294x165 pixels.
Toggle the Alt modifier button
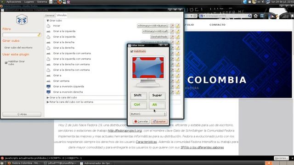(157, 105)
